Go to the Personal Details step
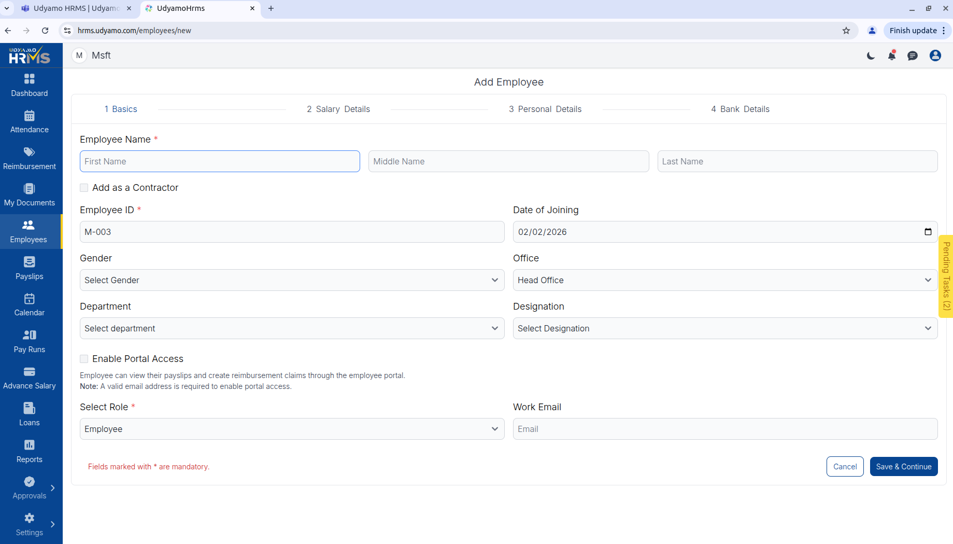The height and width of the screenshot is (544, 953). [545, 109]
